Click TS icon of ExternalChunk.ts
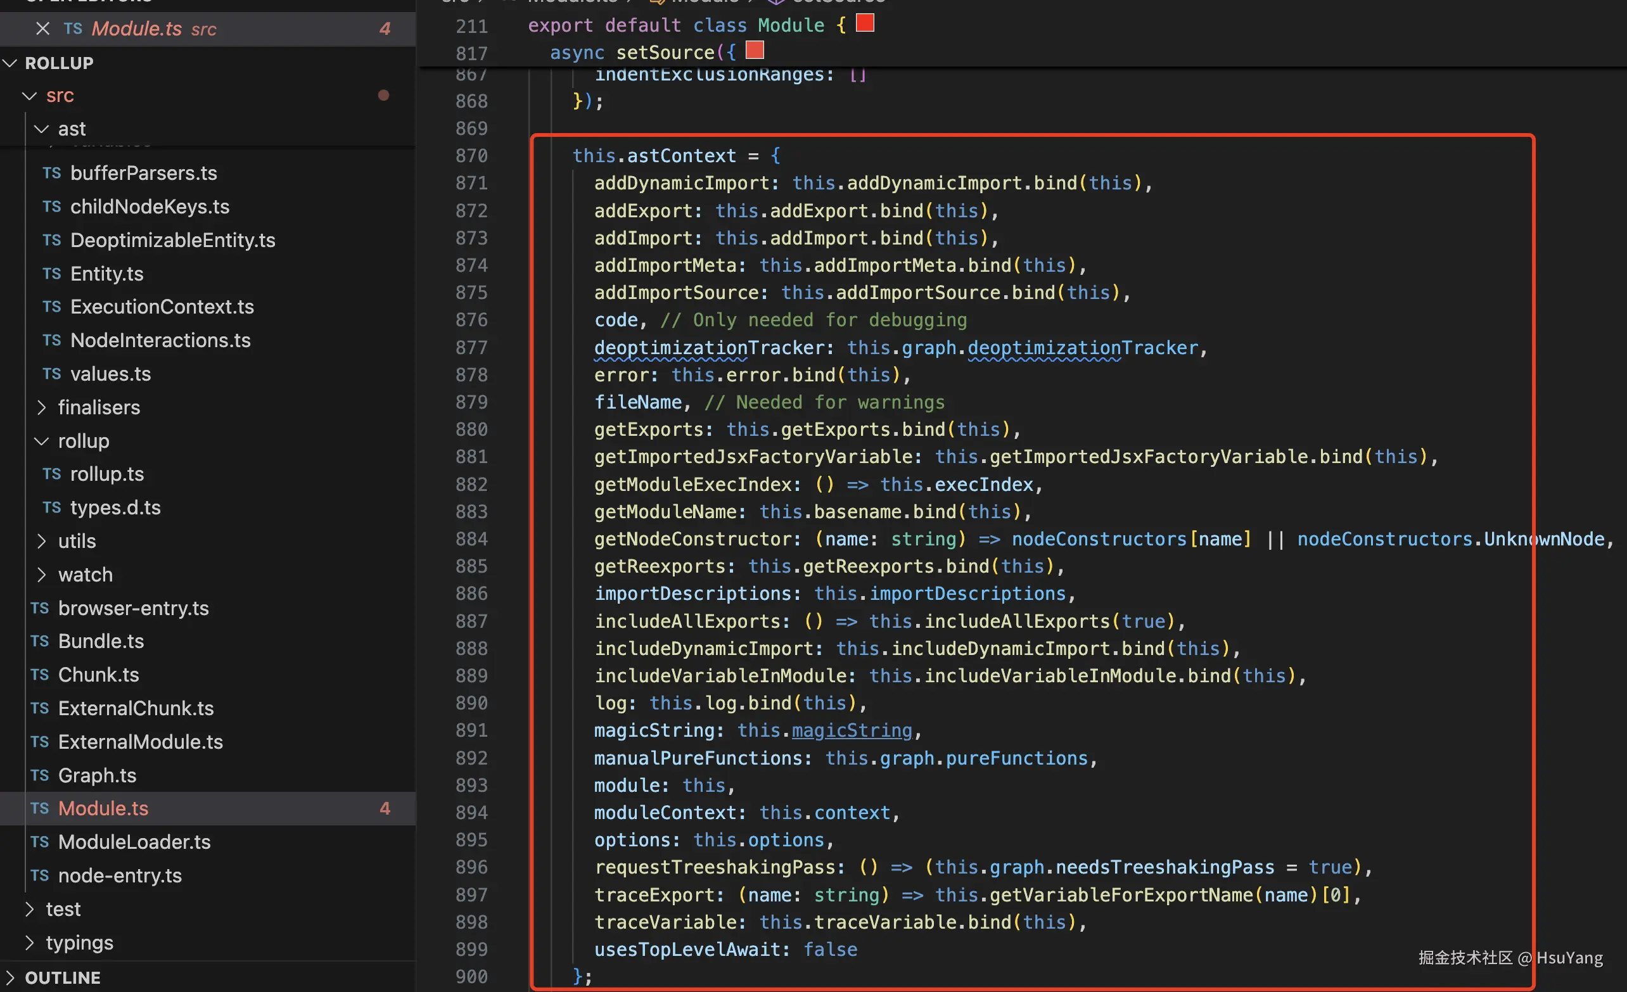The height and width of the screenshot is (992, 1627). click(40, 708)
